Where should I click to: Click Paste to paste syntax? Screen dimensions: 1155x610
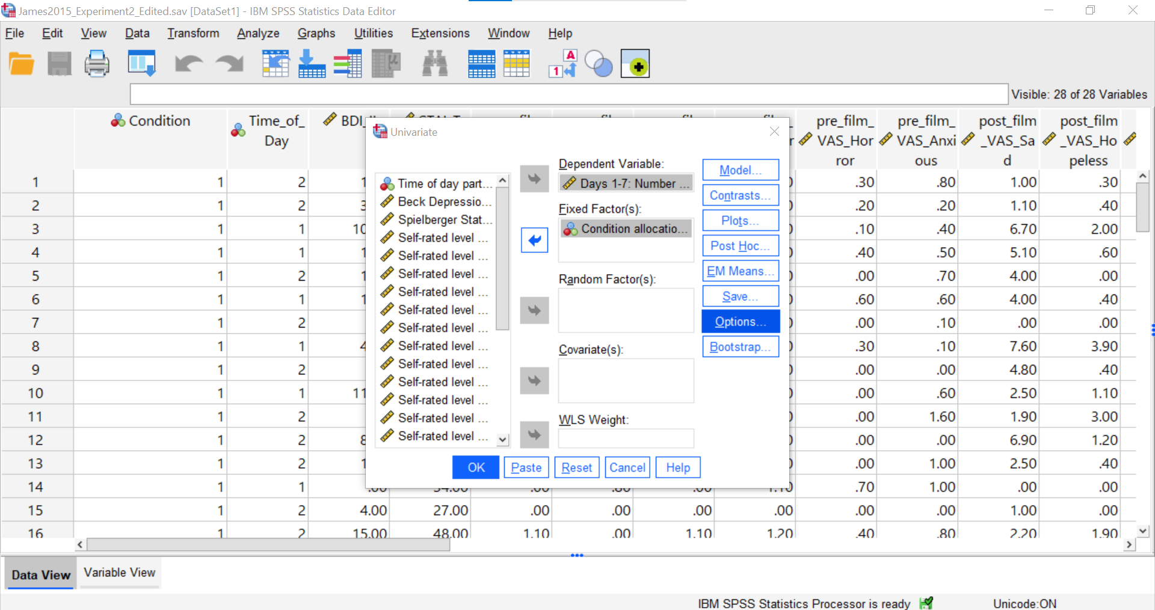pos(526,468)
